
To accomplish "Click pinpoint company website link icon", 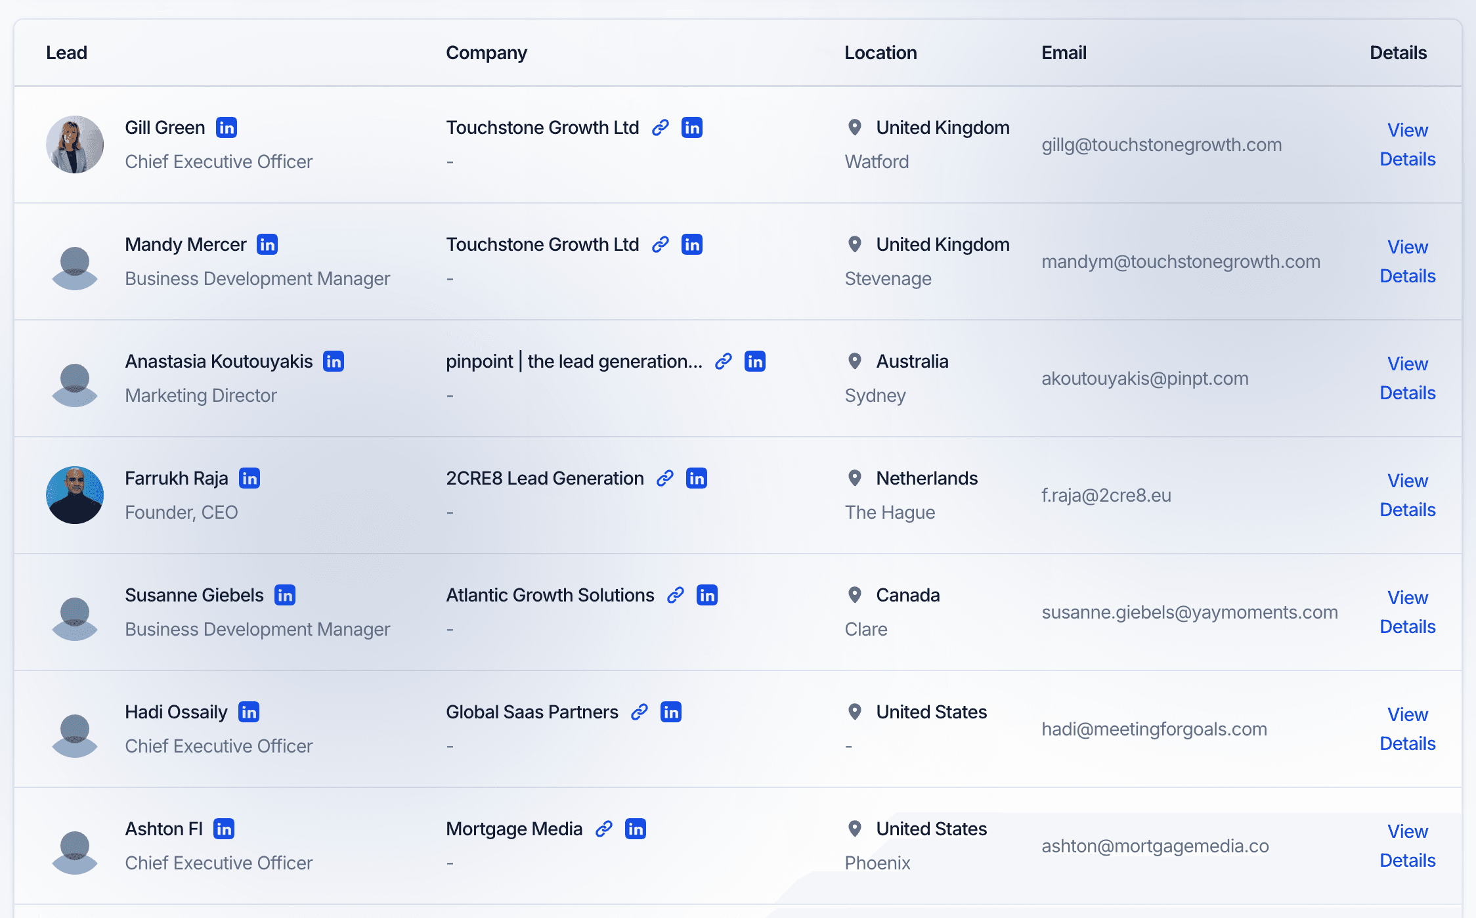I will coord(724,361).
